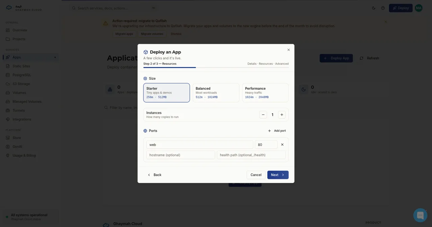Click the GenAI icon
This screenshot has width=432, height=227.
pyautogui.click(x=8, y=147)
